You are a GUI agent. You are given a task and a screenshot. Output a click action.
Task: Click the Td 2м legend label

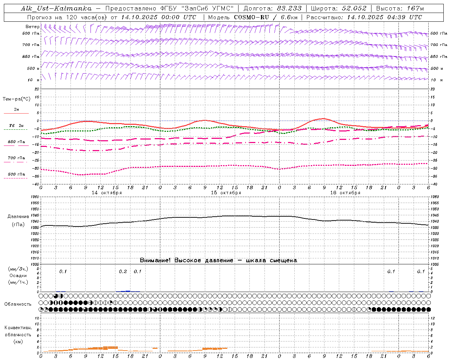16,126
